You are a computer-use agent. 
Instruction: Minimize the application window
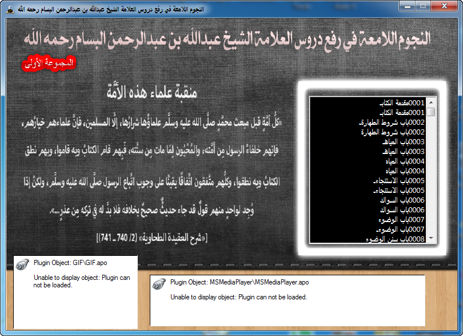tap(408, 6)
